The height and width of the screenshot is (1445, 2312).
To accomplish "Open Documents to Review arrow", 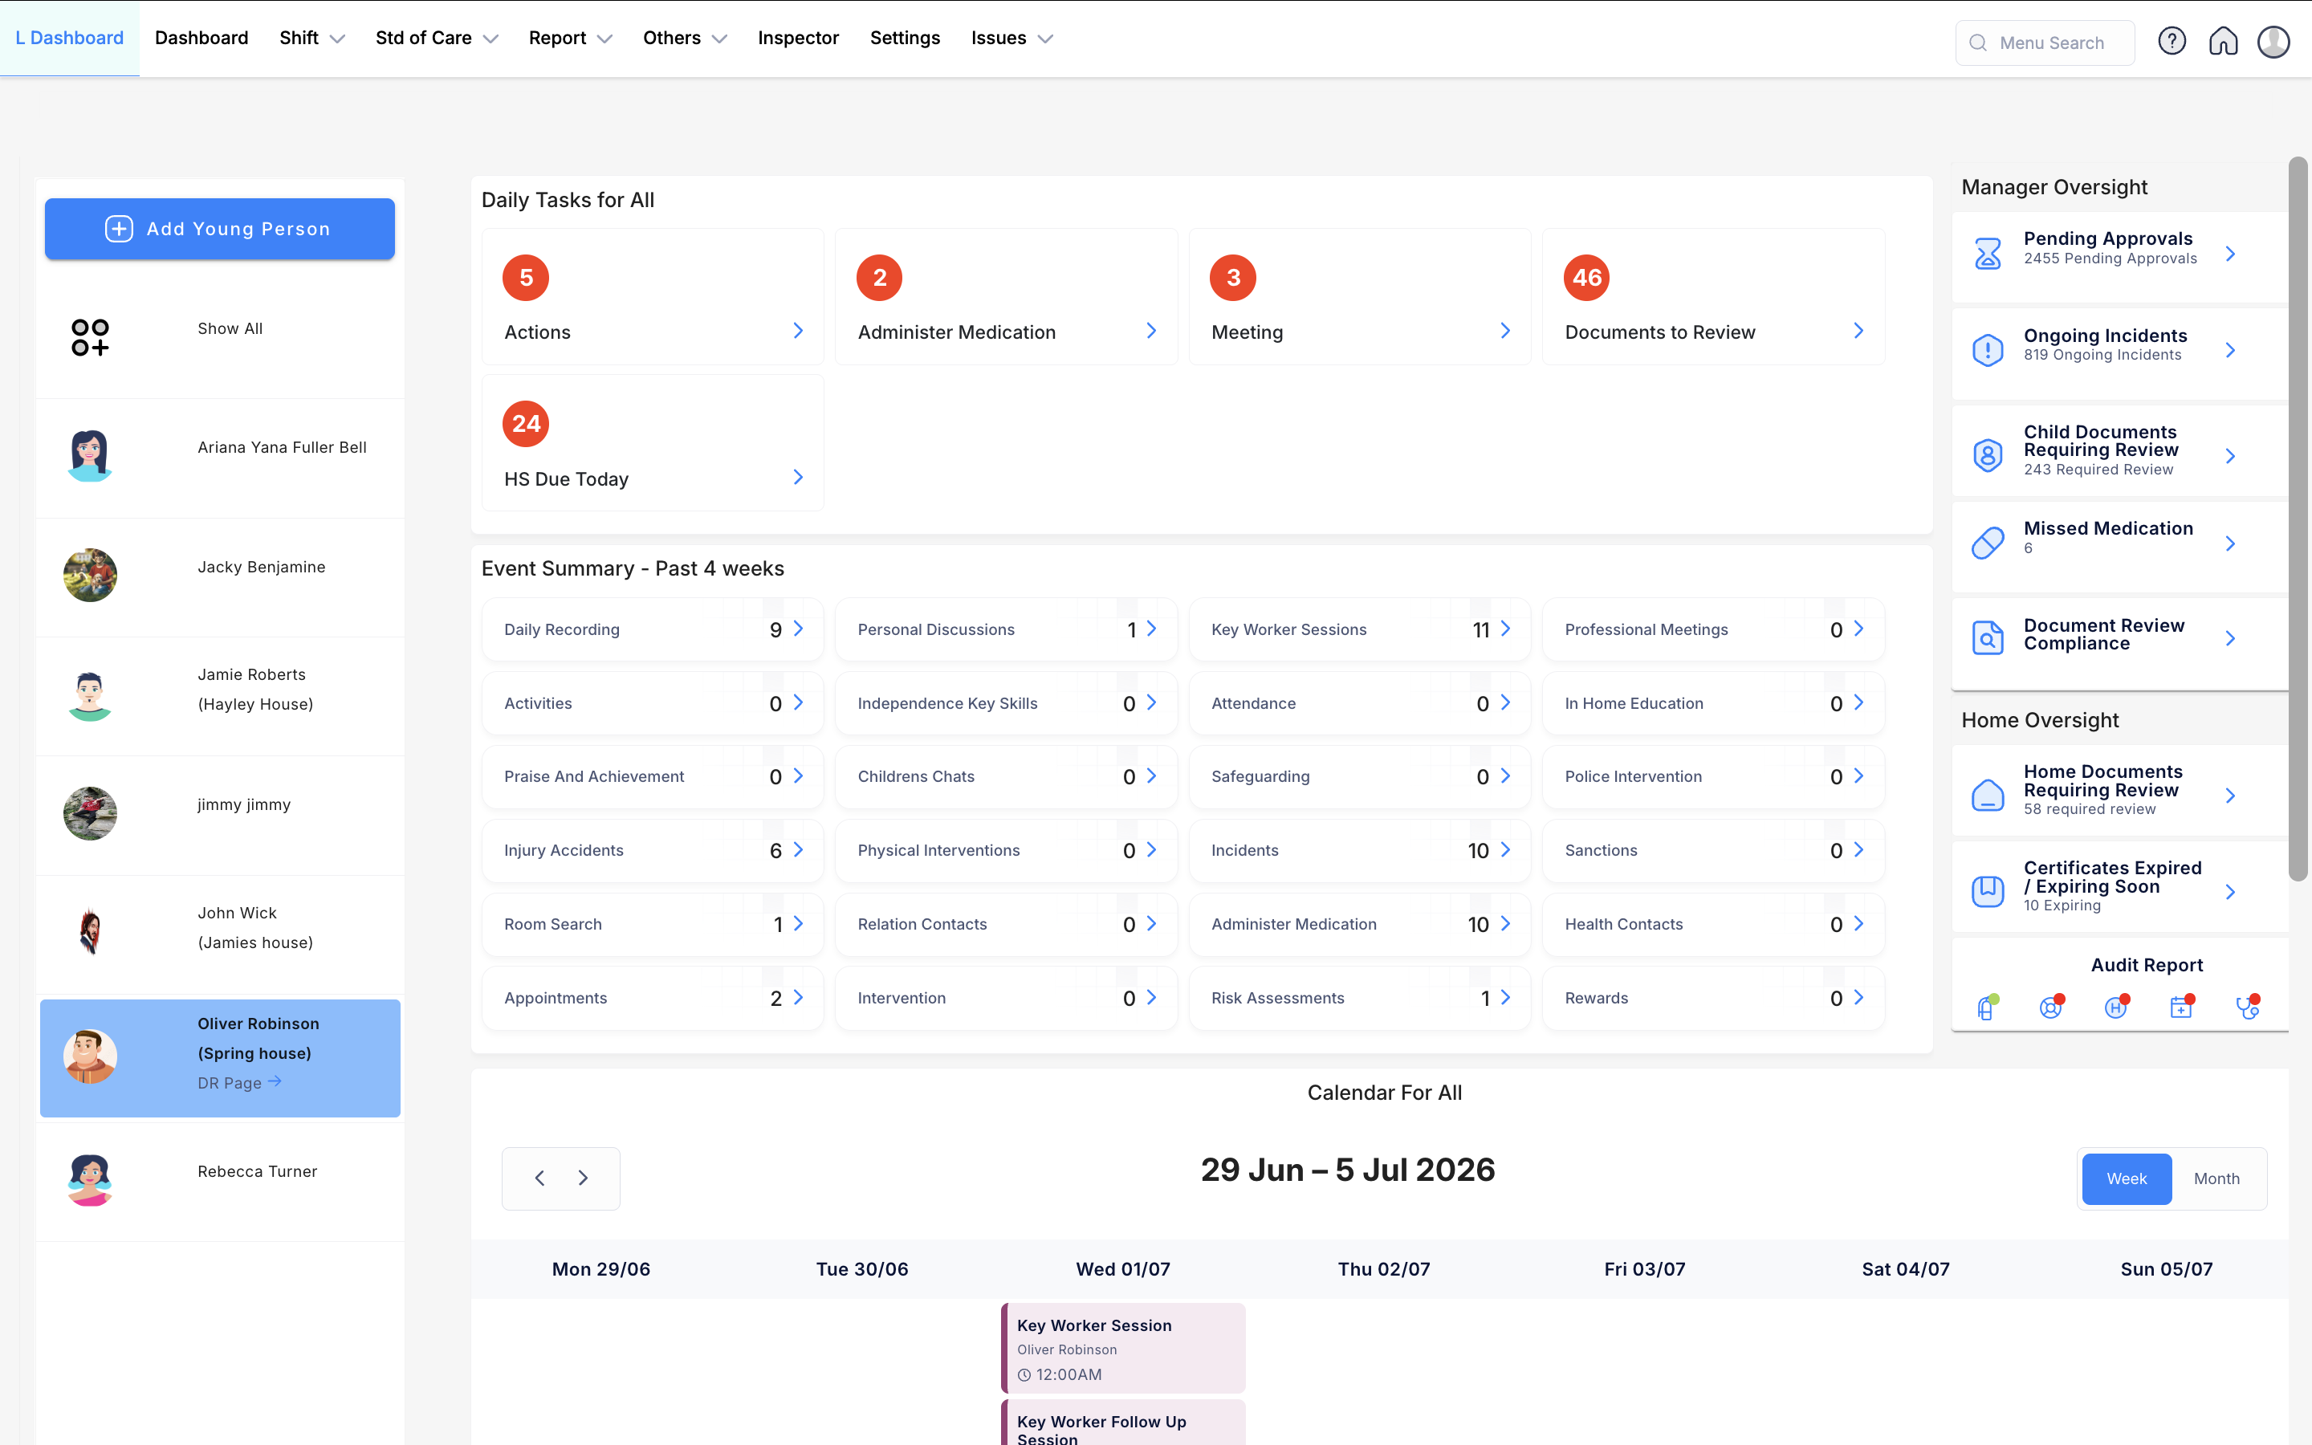I will [x=1858, y=331].
